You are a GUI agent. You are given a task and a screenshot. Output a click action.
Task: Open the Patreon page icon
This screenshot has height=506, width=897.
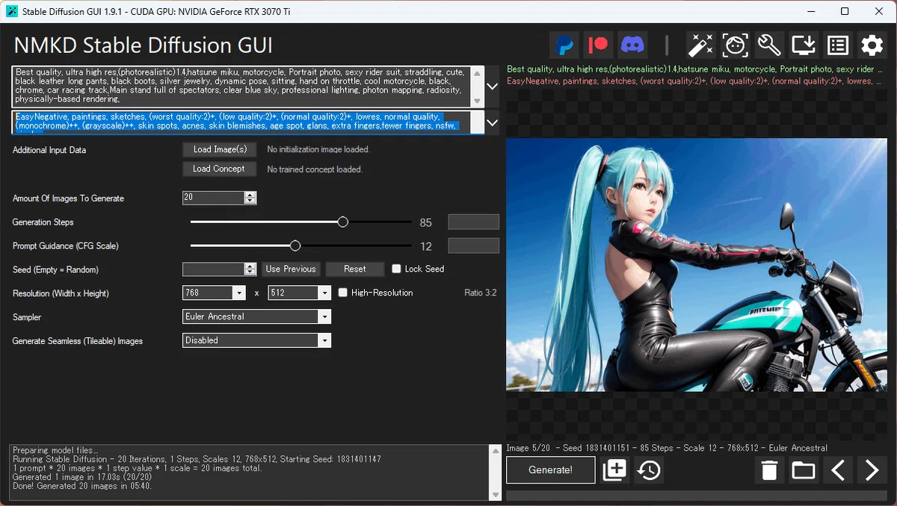[599, 46]
